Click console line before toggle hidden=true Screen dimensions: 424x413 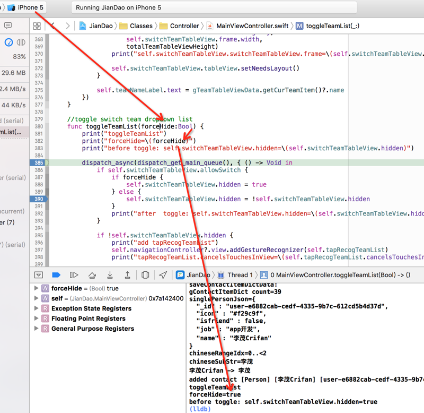tap(284, 402)
